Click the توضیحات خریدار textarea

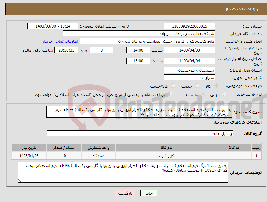(123, 172)
